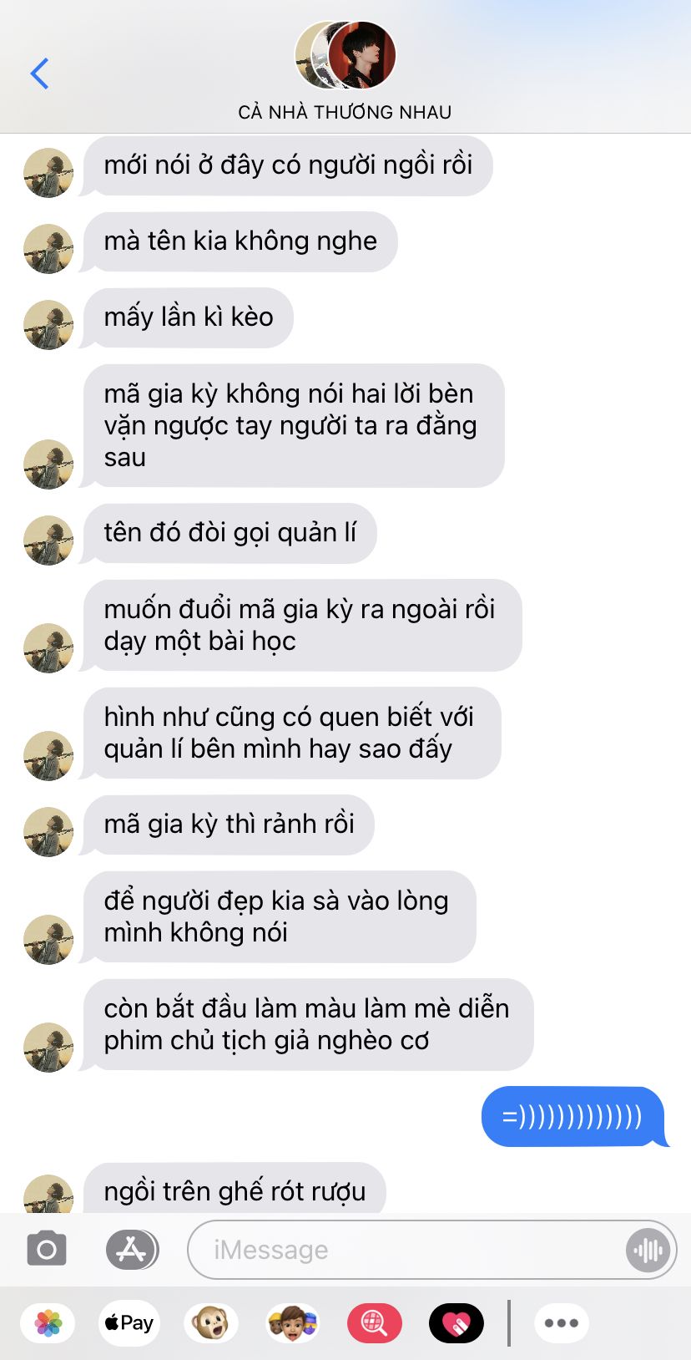Tap message "mã gia kỳ thì rảnh rồi"
The width and height of the screenshot is (691, 1360).
[x=229, y=825]
